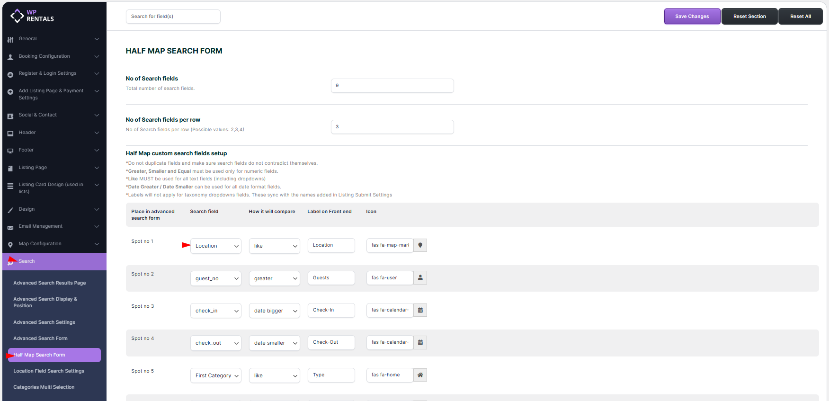Click the WP Rentals logo icon
This screenshot has width=829, height=401.
point(17,16)
